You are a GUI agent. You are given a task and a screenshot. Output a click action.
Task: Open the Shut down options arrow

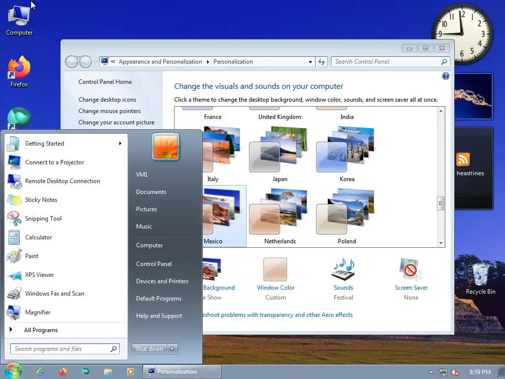tap(172, 348)
